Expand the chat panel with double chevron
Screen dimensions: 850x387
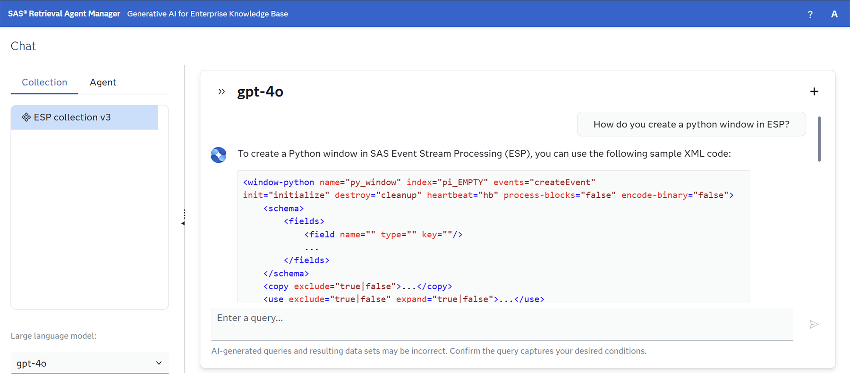tap(221, 92)
